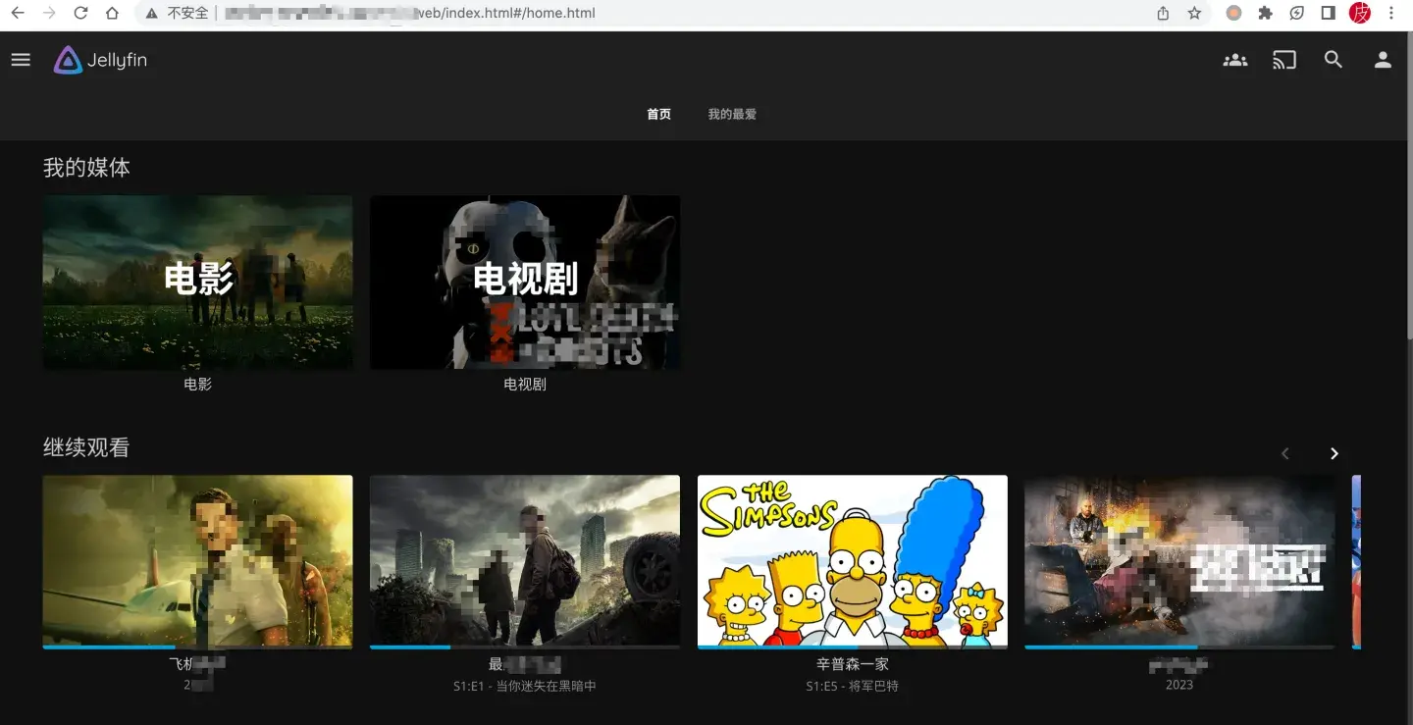1413x725 pixels.
Task: Go forward in the browser
Action: (49, 14)
